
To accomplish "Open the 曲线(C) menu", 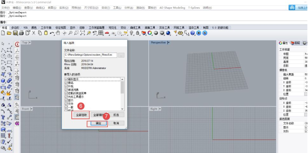I will coord(41,8).
